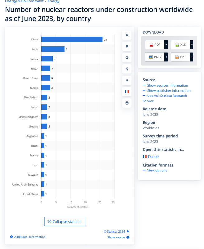The height and width of the screenshot is (249, 204).
Task: Click arrow icon beside View options
Action: tap(144, 170)
